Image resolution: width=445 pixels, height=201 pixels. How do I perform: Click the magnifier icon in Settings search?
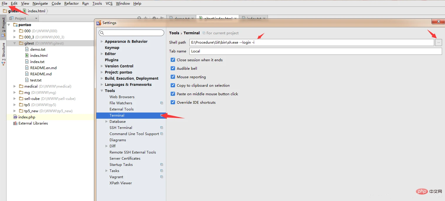(102, 33)
